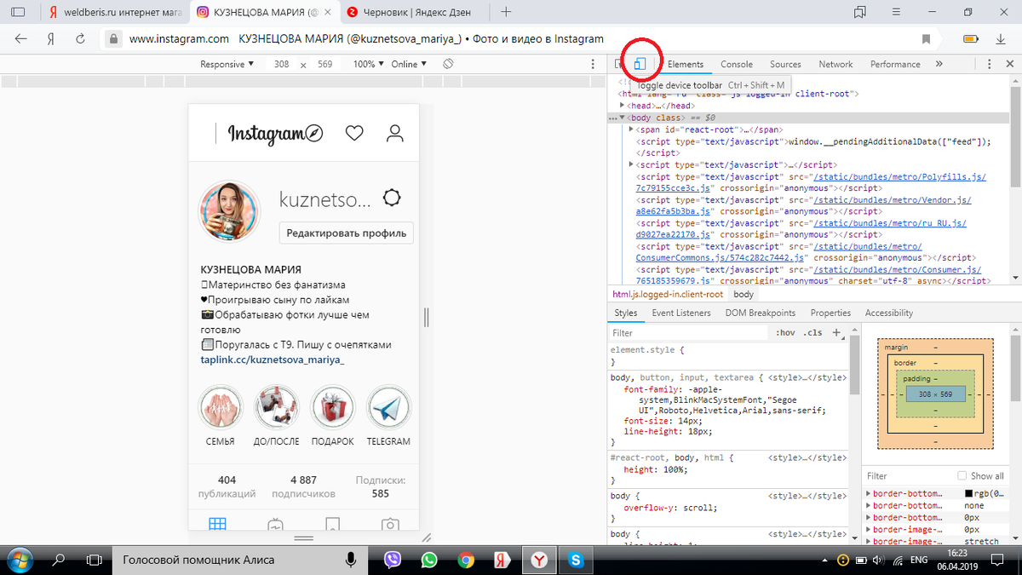Open Instagram profile person icon

point(394,133)
